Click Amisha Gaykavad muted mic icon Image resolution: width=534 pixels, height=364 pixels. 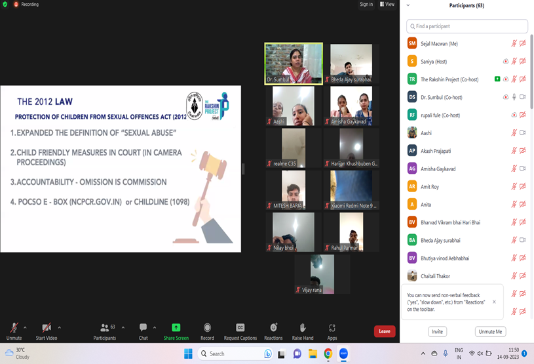click(514, 169)
